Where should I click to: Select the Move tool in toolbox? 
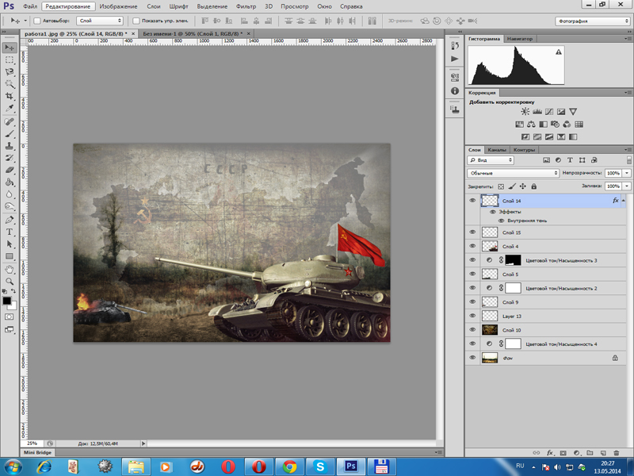(x=10, y=48)
